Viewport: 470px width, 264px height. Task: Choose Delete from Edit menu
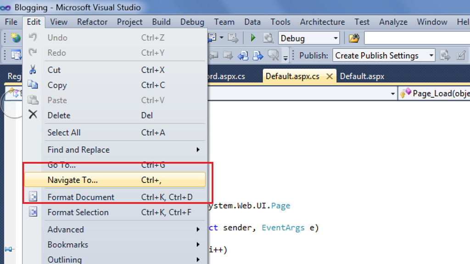click(x=115, y=115)
